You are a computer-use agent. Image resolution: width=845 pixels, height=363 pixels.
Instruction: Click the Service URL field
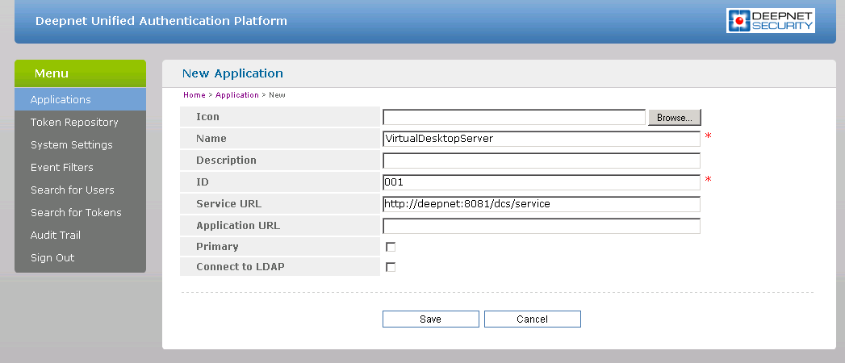[x=541, y=204]
